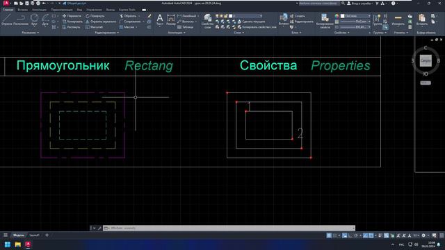Viewport: 445px width, 250px height.
Task: Toggle polar tracking in status bar
Action: point(356,235)
